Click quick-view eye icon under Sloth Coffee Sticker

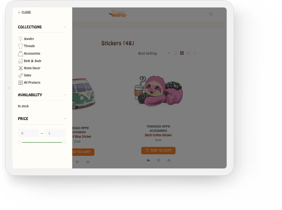tap(148, 160)
